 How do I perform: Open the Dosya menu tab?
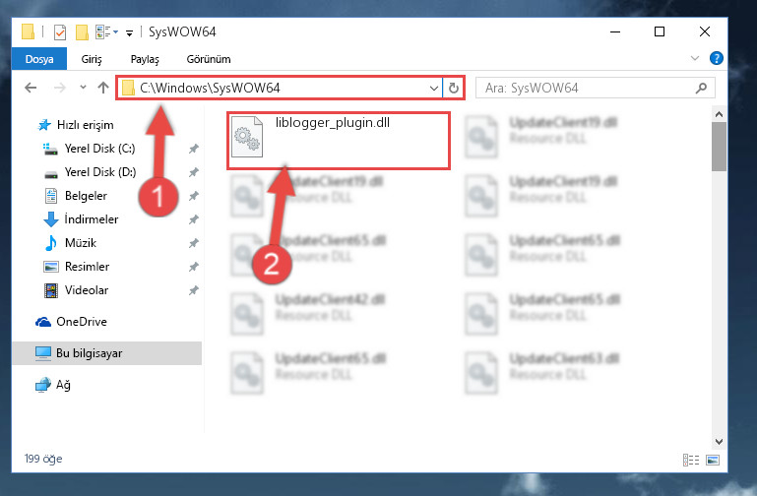coord(39,59)
